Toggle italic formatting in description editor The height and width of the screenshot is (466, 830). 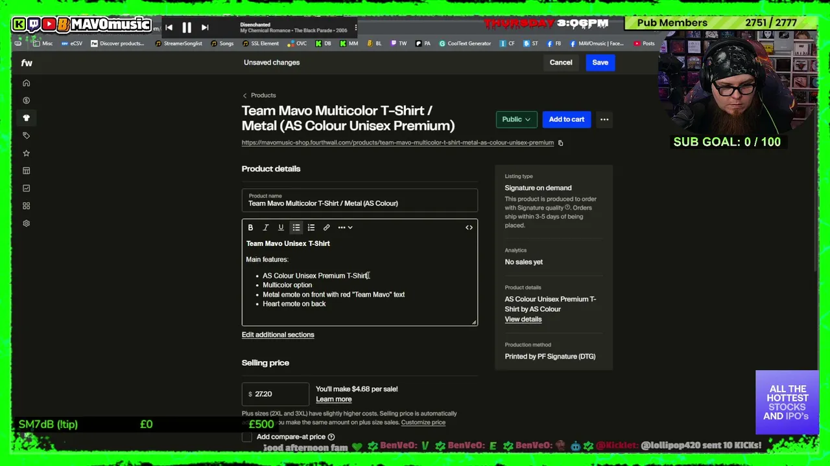266,227
